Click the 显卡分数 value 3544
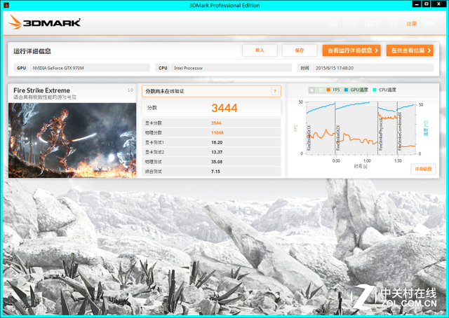Viewport: 449px width, 318px height. (216, 123)
